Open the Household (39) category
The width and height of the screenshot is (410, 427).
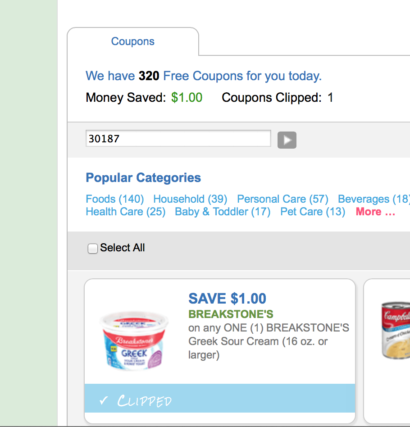click(190, 199)
